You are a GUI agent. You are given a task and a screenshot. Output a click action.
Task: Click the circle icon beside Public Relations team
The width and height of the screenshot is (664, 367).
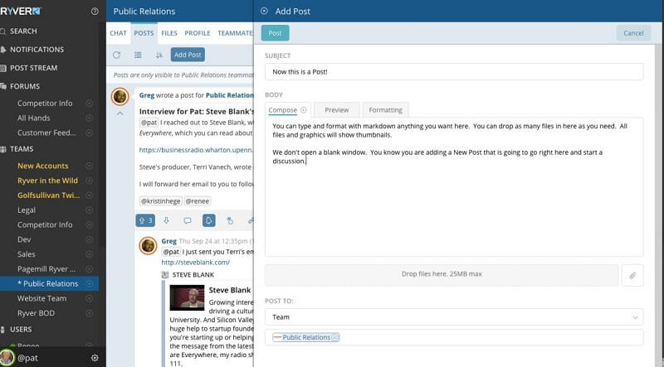(x=89, y=283)
